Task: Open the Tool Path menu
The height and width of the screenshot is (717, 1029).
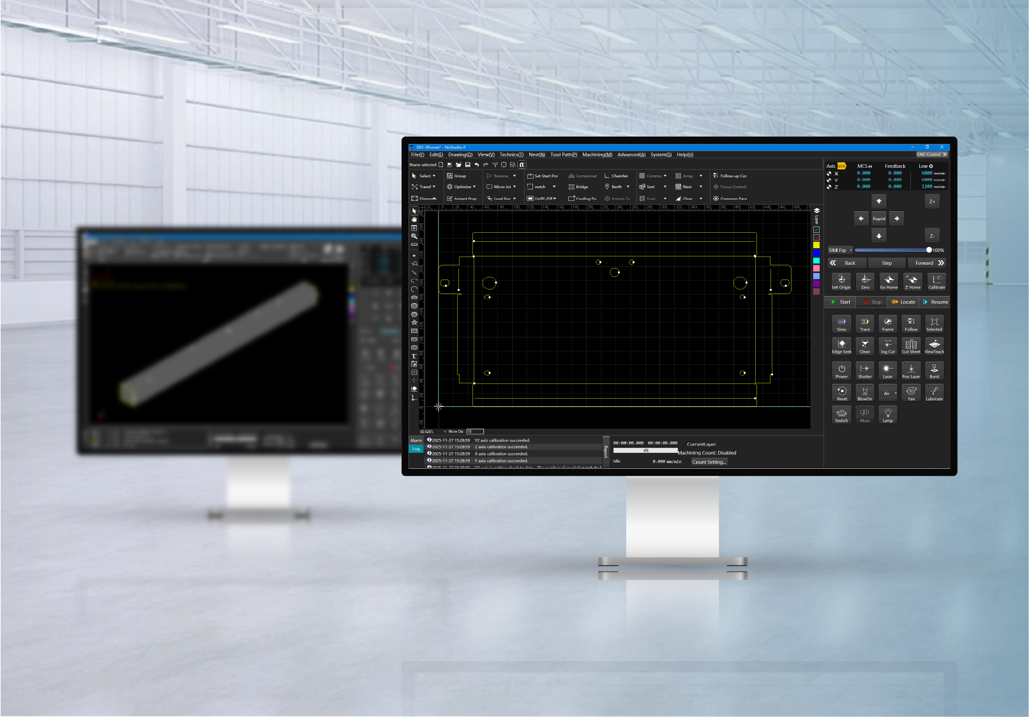Action: [x=563, y=154]
